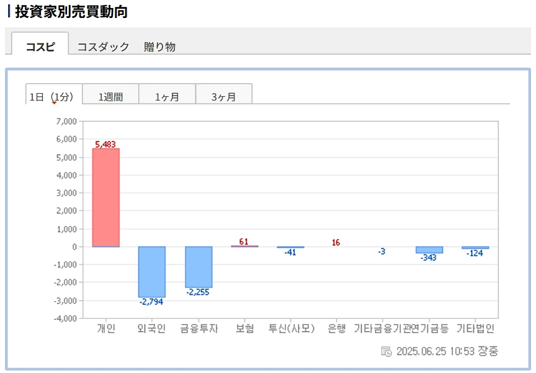Click the -2,794 data label

tap(152, 302)
